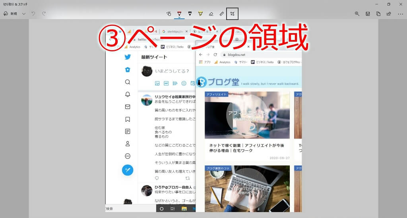Click ひろや@ブロガー自由人 user name
The width and height of the screenshot is (407, 218).
pyautogui.click(x=173, y=187)
